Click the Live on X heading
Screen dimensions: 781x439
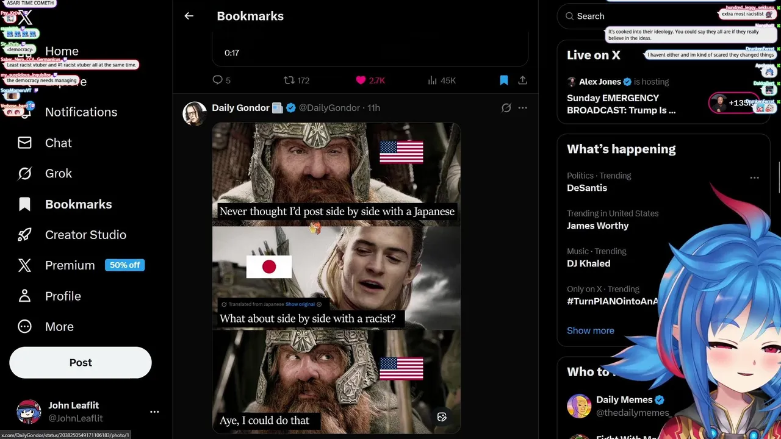pos(594,55)
